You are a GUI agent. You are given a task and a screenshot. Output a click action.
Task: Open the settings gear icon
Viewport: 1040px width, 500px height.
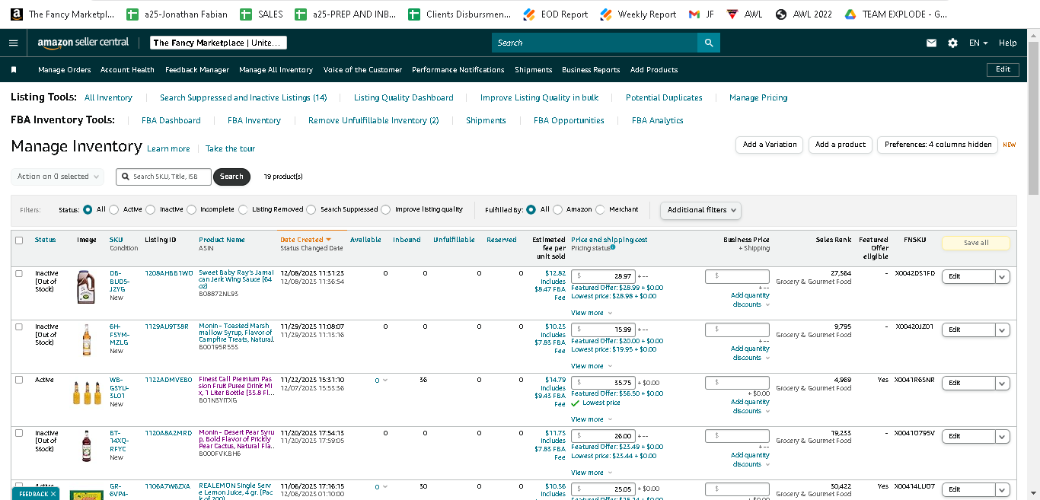click(x=952, y=43)
